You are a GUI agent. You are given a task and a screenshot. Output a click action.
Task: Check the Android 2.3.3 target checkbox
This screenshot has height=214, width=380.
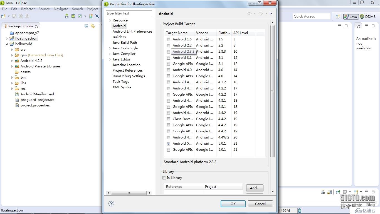(168, 52)
